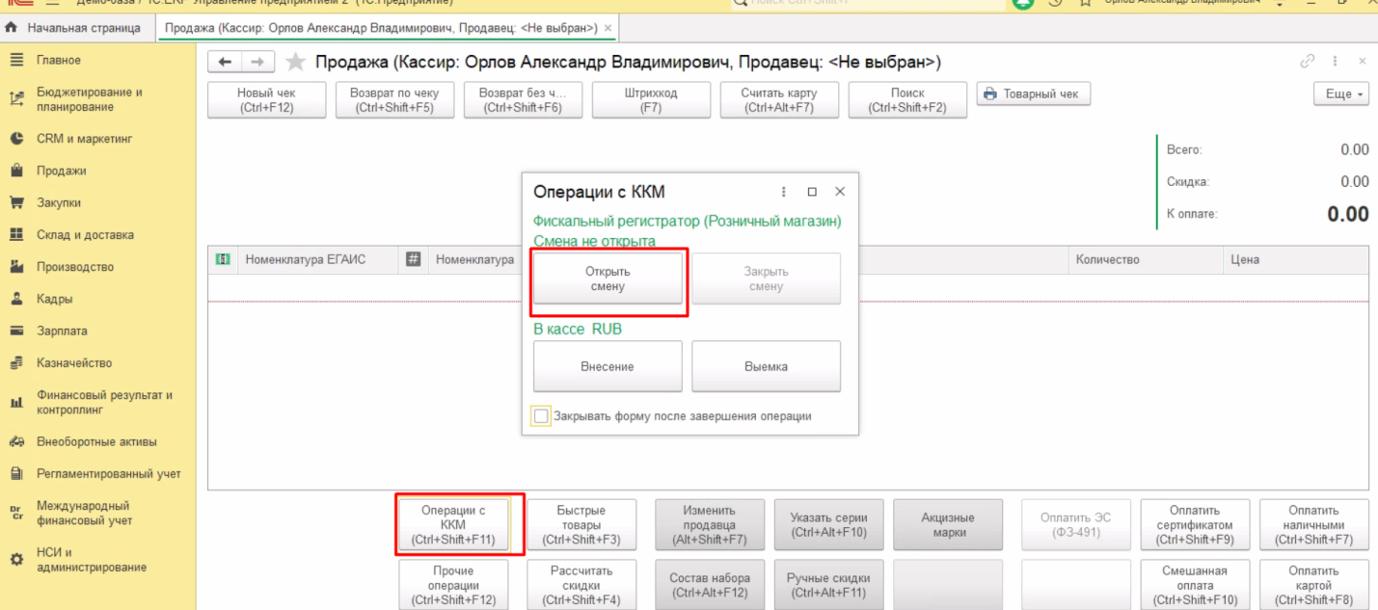Click the Оплатить наличными button

(x=1313, y=525)
